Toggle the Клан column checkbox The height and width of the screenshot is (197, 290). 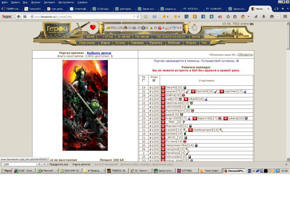[154, 81]
